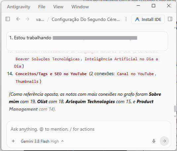Activate the microphone voice input
Screen dimensions: 177x151
pyautogui.click(x=154, y=141)
